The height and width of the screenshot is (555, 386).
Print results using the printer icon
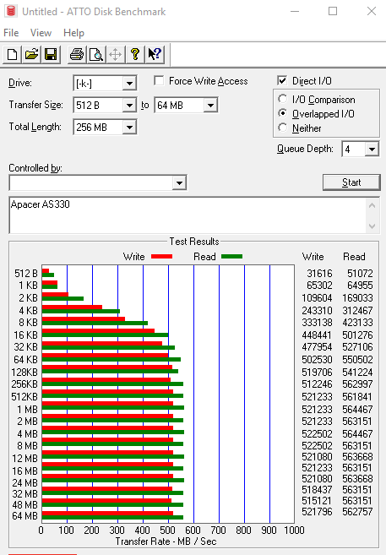[x=77, y=55]
